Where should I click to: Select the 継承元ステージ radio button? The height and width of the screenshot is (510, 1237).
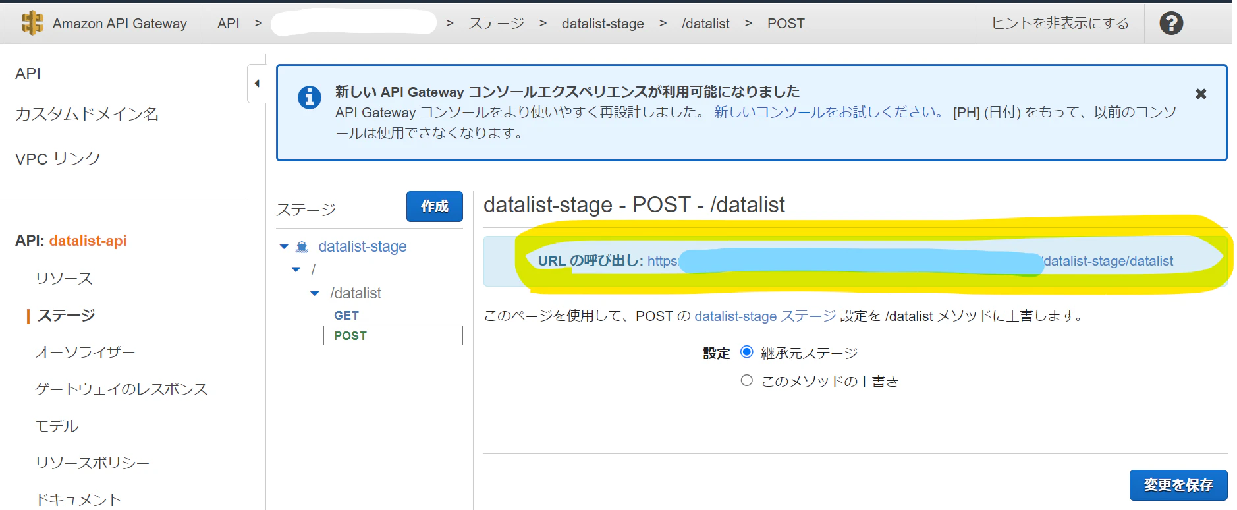pos(746,352)
